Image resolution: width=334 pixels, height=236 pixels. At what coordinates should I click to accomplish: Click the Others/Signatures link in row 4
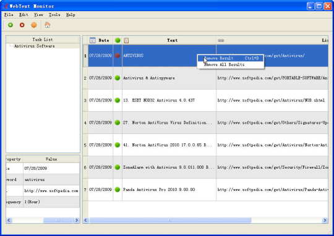272,122
